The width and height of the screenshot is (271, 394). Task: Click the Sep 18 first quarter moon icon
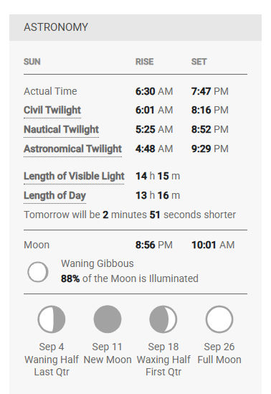(163, 319)
